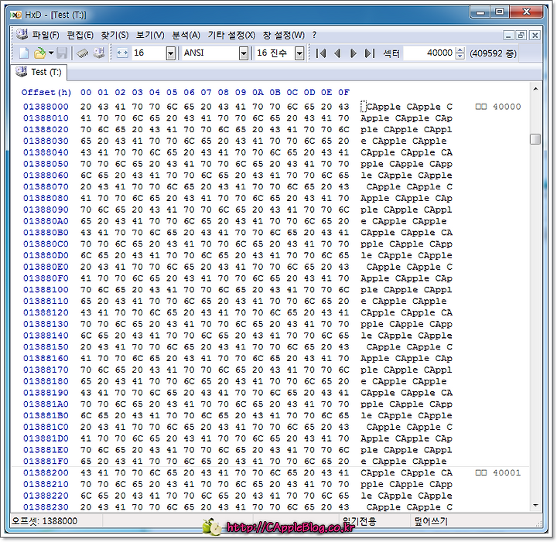The image size is (557, 542).
Task: Click the New file icon
Action: tap(23, 53)
